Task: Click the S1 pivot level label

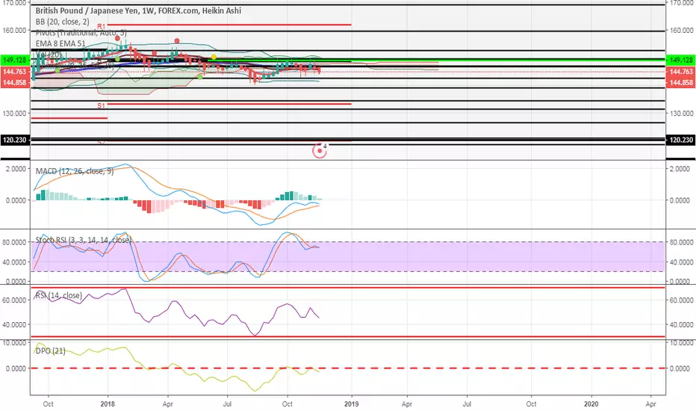Action: [x=102, y=106]
